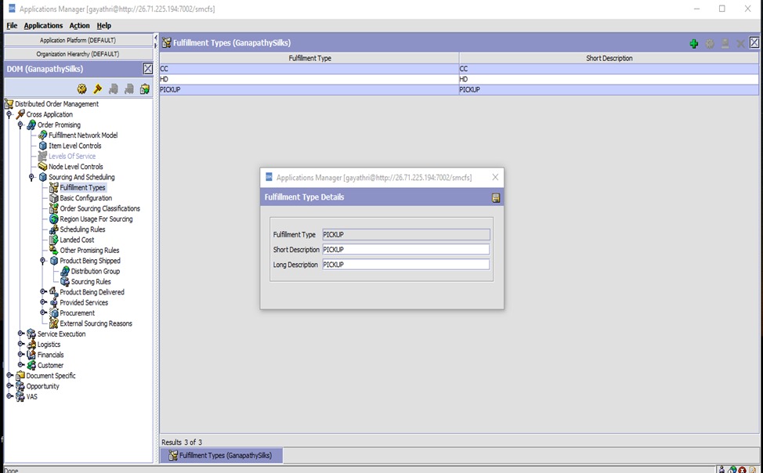Click the gold gear icon in DOM panel

pos(82,89)
